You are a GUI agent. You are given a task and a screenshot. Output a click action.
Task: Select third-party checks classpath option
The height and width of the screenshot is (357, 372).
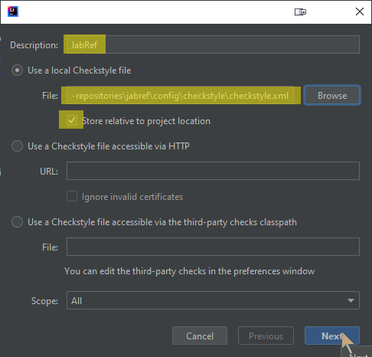tap(17, 221)
